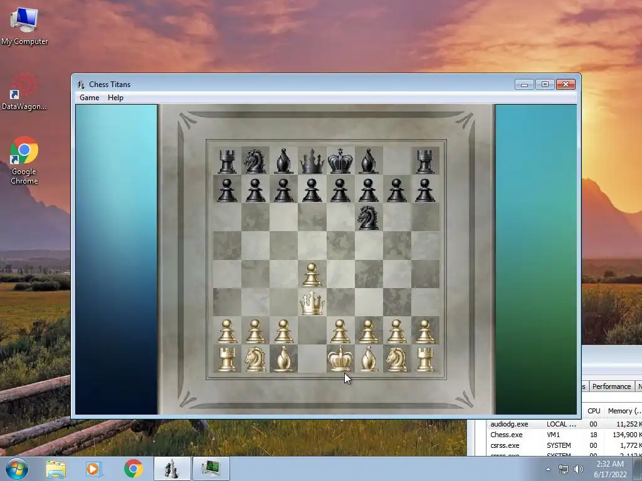Image resolution: width=642 pixels, height=481 pixels.
Task: Click the empty g8 square
Action: coord(397,161)
